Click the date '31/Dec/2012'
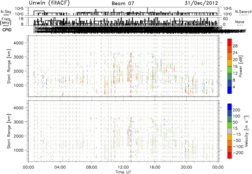252x174 pixels. [201, 3]
